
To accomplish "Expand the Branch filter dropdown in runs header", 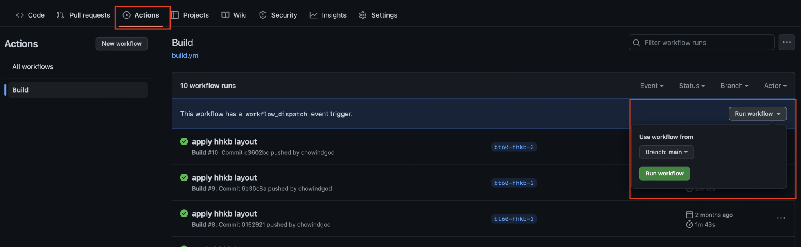I will click(734, 86).
